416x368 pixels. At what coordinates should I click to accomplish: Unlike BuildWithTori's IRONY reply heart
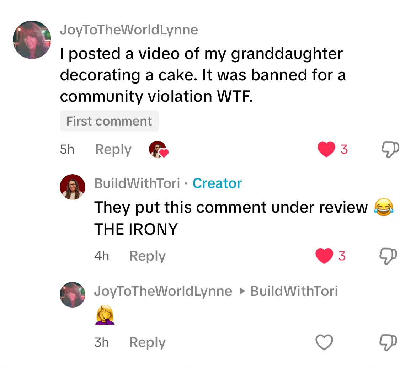[324, 256]
